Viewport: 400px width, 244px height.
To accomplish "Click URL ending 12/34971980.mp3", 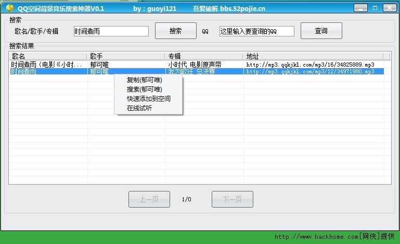I will click(x=310, y=71).
